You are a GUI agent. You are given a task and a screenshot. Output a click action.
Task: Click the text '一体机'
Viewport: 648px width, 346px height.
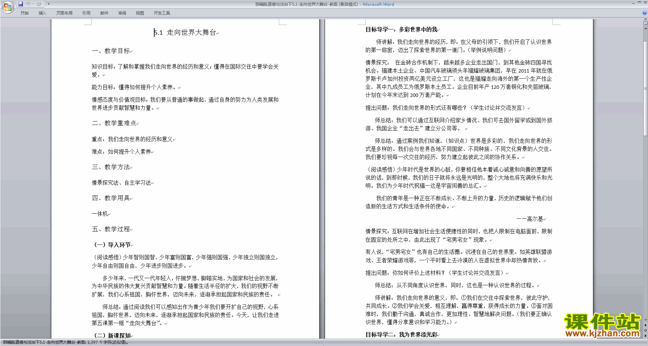100,214
